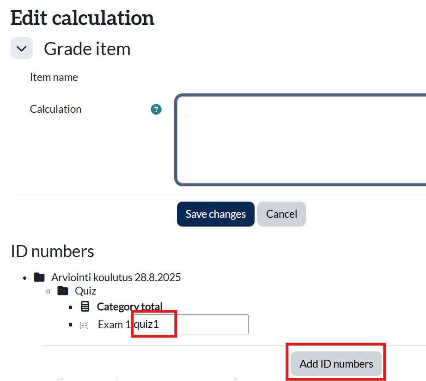Select the Exam 1 item label
This screenshot has width=426, height=381.
[x=110, y=325]
